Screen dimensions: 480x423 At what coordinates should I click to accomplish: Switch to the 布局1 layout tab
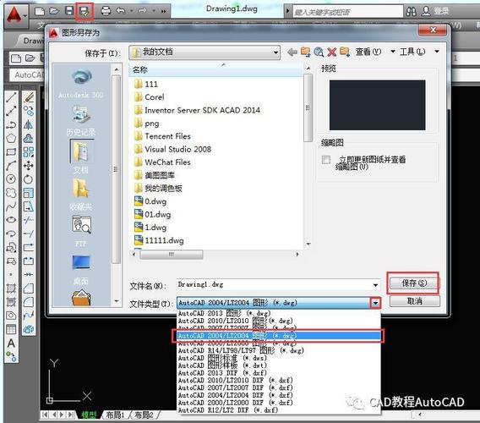[x=115, y=415]
